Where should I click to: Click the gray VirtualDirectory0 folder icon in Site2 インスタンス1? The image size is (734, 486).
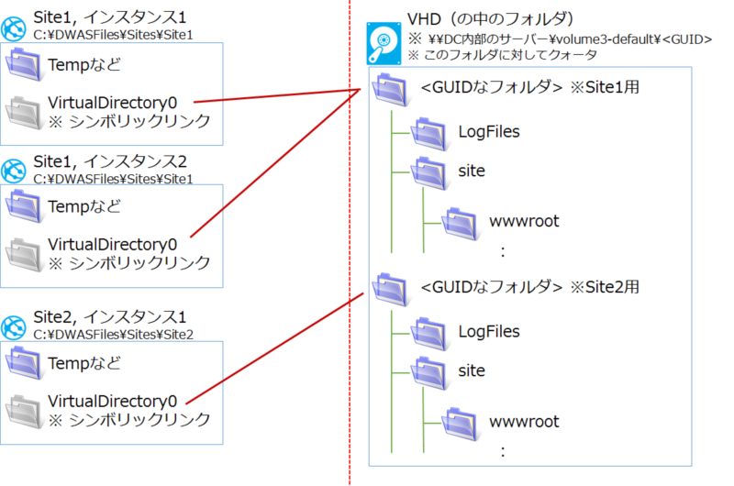pyautogui.click(x=24, y=411)
